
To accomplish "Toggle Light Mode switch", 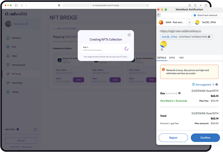I will click(x=19, y=129).
